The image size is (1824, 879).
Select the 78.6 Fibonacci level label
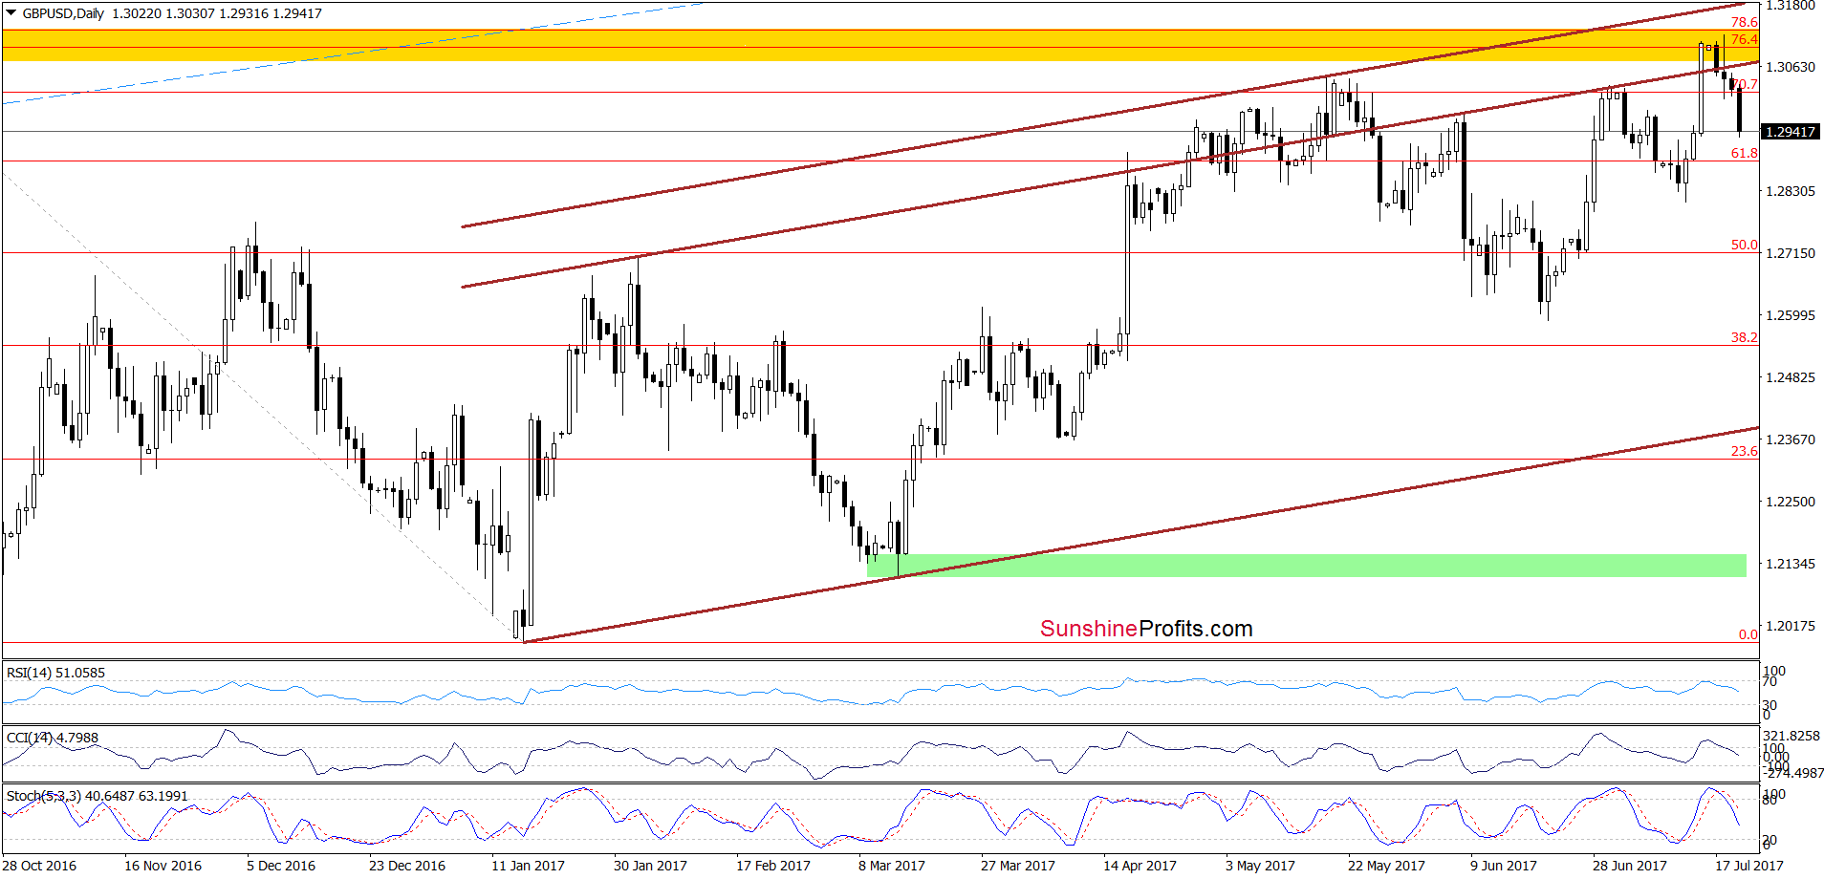(x=1745, y=22)
